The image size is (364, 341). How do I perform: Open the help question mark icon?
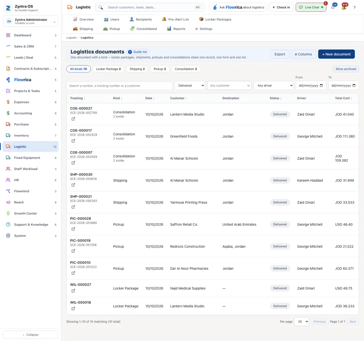[355, 8]
